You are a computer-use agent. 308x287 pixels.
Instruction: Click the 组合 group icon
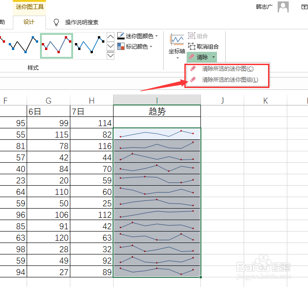[192, 36]
